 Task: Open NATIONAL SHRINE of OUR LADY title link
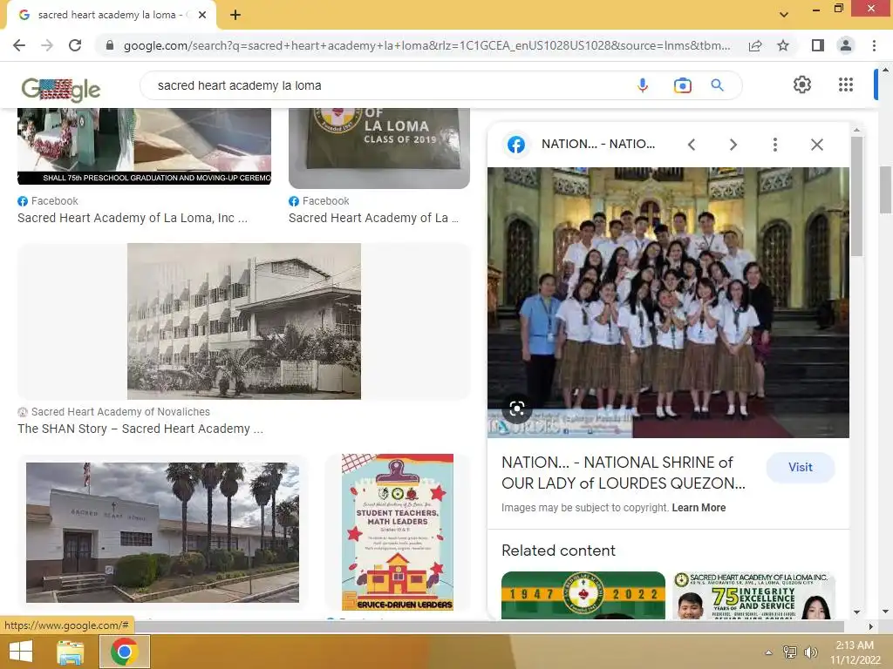click(623, 473)
